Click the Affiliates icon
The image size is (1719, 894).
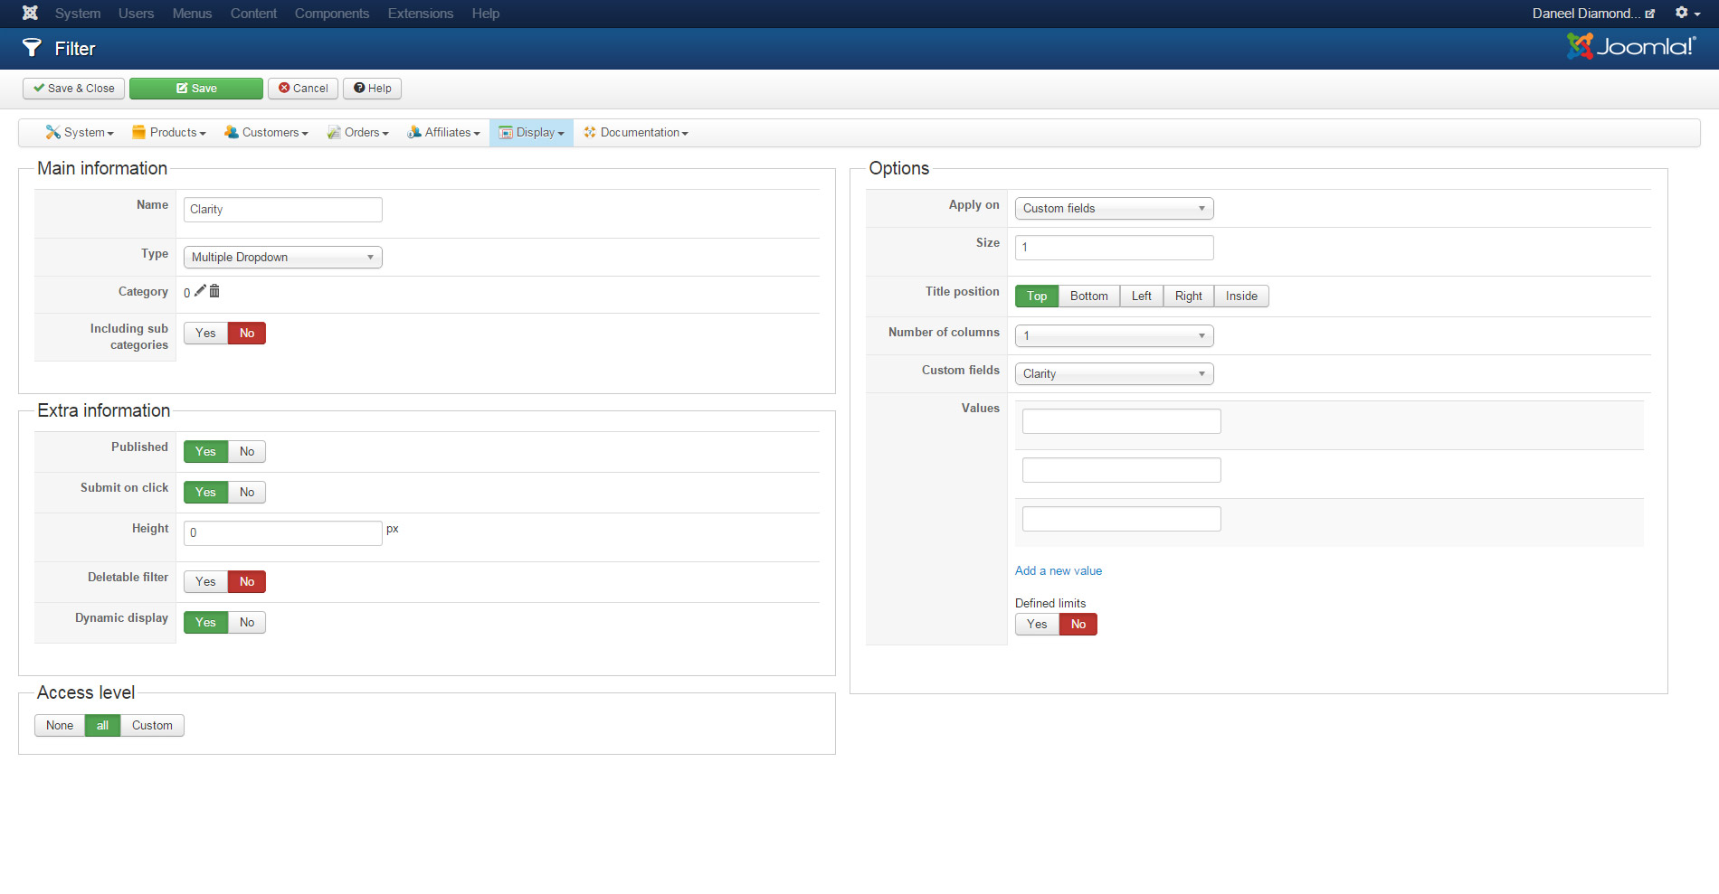(414, 132)
